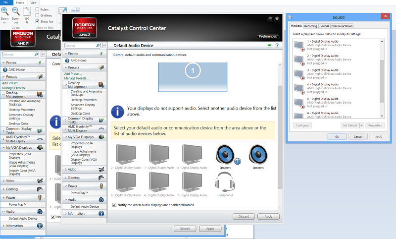This screenshot has height=239, width=396.
Task: Open AMD Home in front window sidebar
Action: 78,60
